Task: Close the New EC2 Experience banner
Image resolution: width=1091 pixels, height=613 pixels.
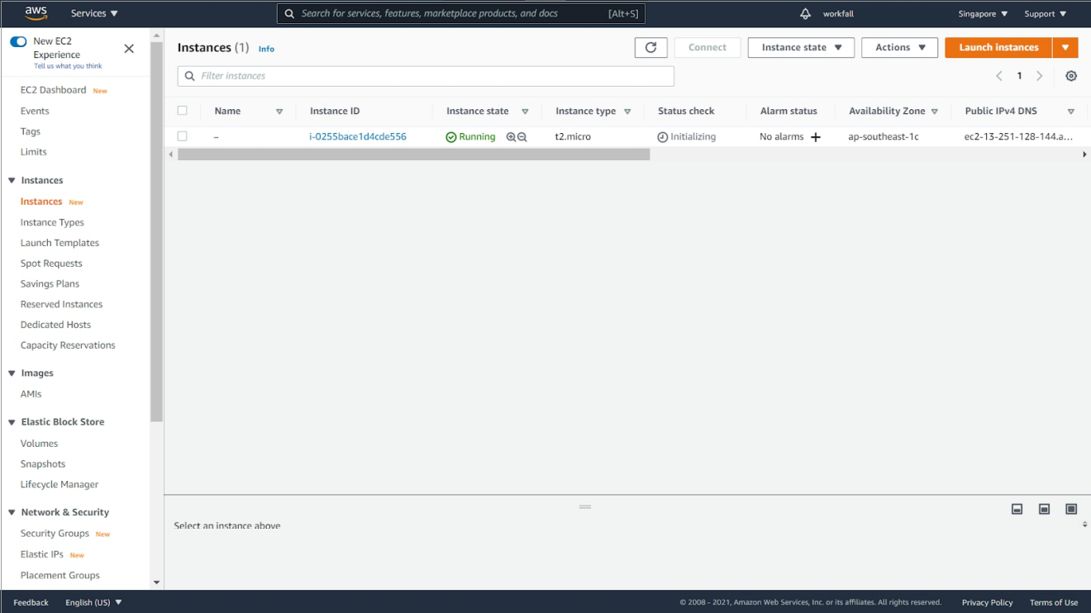Action: pyautogui.click(x=129, y=49)
